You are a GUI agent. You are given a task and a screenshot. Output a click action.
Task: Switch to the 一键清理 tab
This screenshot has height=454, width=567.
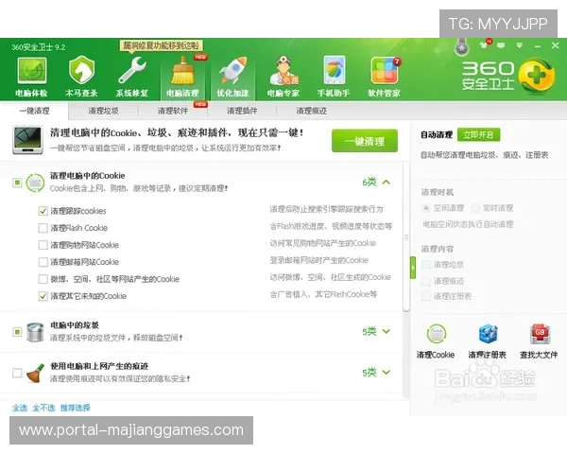coord(34,111)
